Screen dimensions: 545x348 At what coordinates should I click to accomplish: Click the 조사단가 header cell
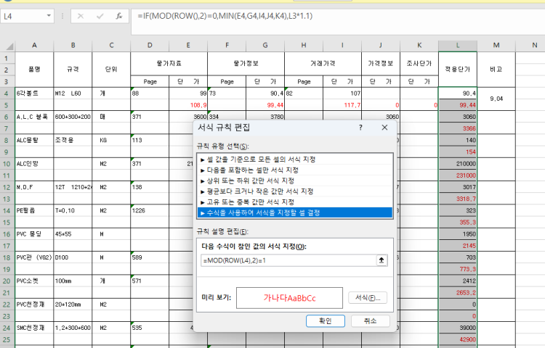point(419,63)
